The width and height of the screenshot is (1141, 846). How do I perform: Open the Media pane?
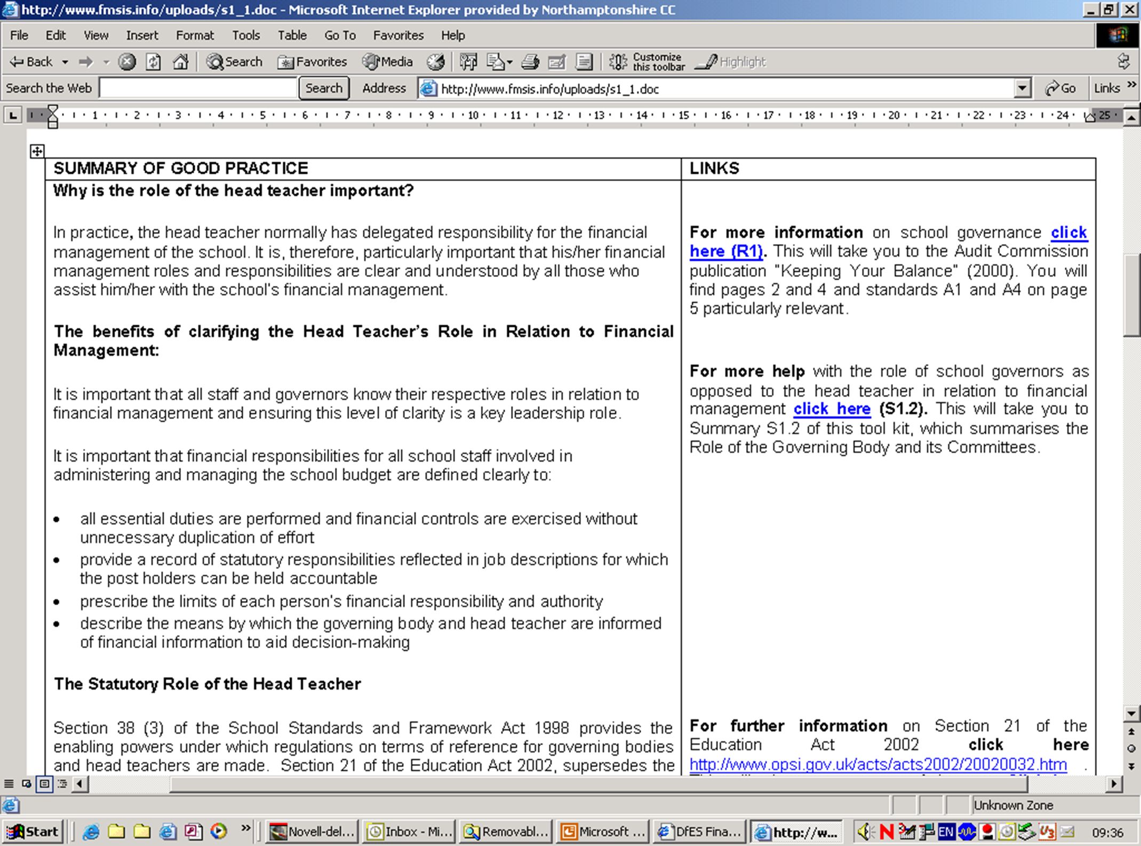pos(388,62)
